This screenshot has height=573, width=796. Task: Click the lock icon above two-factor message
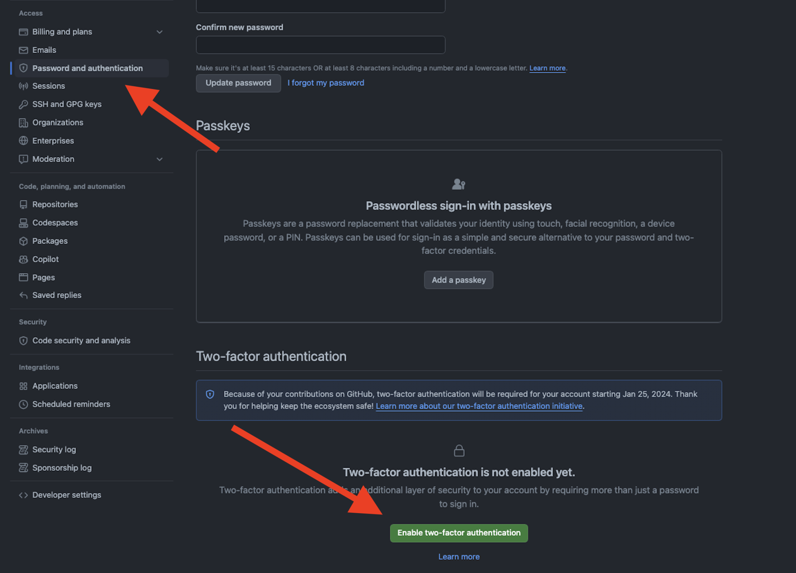[459, 451]
